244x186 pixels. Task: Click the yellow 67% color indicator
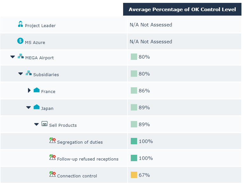click(x=134, y=175)
